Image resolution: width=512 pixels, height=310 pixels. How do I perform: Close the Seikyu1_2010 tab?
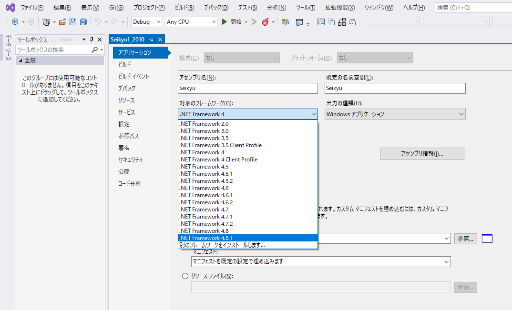(x=160, y=40)
